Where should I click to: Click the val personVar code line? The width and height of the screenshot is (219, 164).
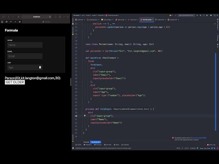(124, 51)
